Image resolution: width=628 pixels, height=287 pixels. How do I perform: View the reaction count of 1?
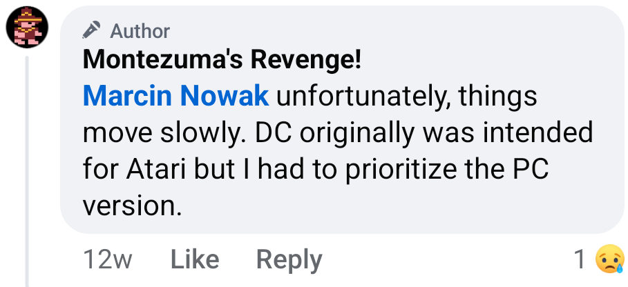pos(580,259)
